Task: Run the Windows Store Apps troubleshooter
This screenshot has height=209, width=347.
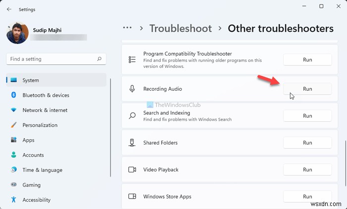Action: pyautogui.click(x=307, y=196)
